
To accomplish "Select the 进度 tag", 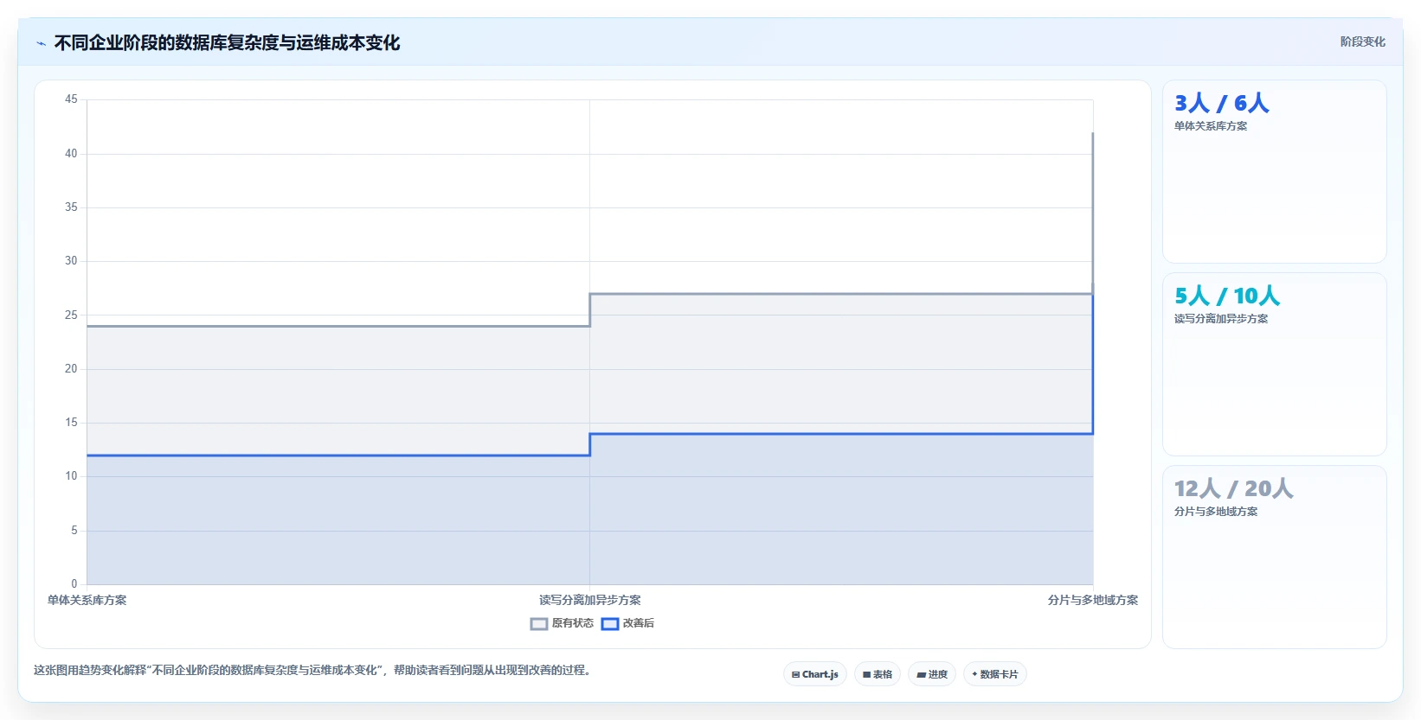I will coord(932,674).
